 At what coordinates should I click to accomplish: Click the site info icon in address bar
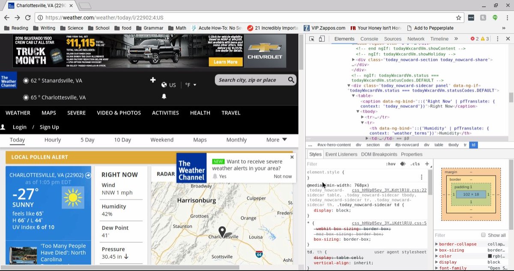[40, 18]
